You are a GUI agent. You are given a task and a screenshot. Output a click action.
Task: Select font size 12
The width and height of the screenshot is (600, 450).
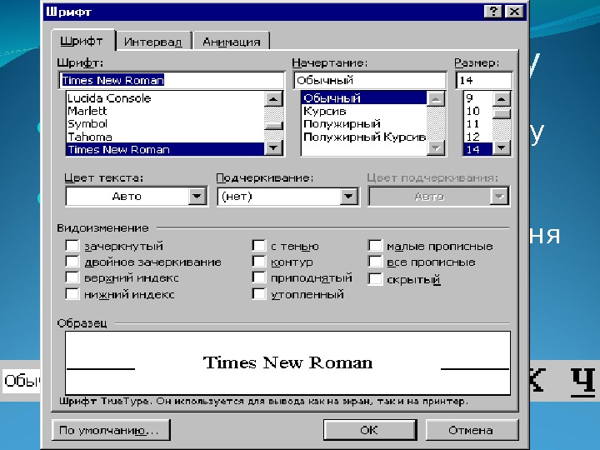(x=477, y=137)
